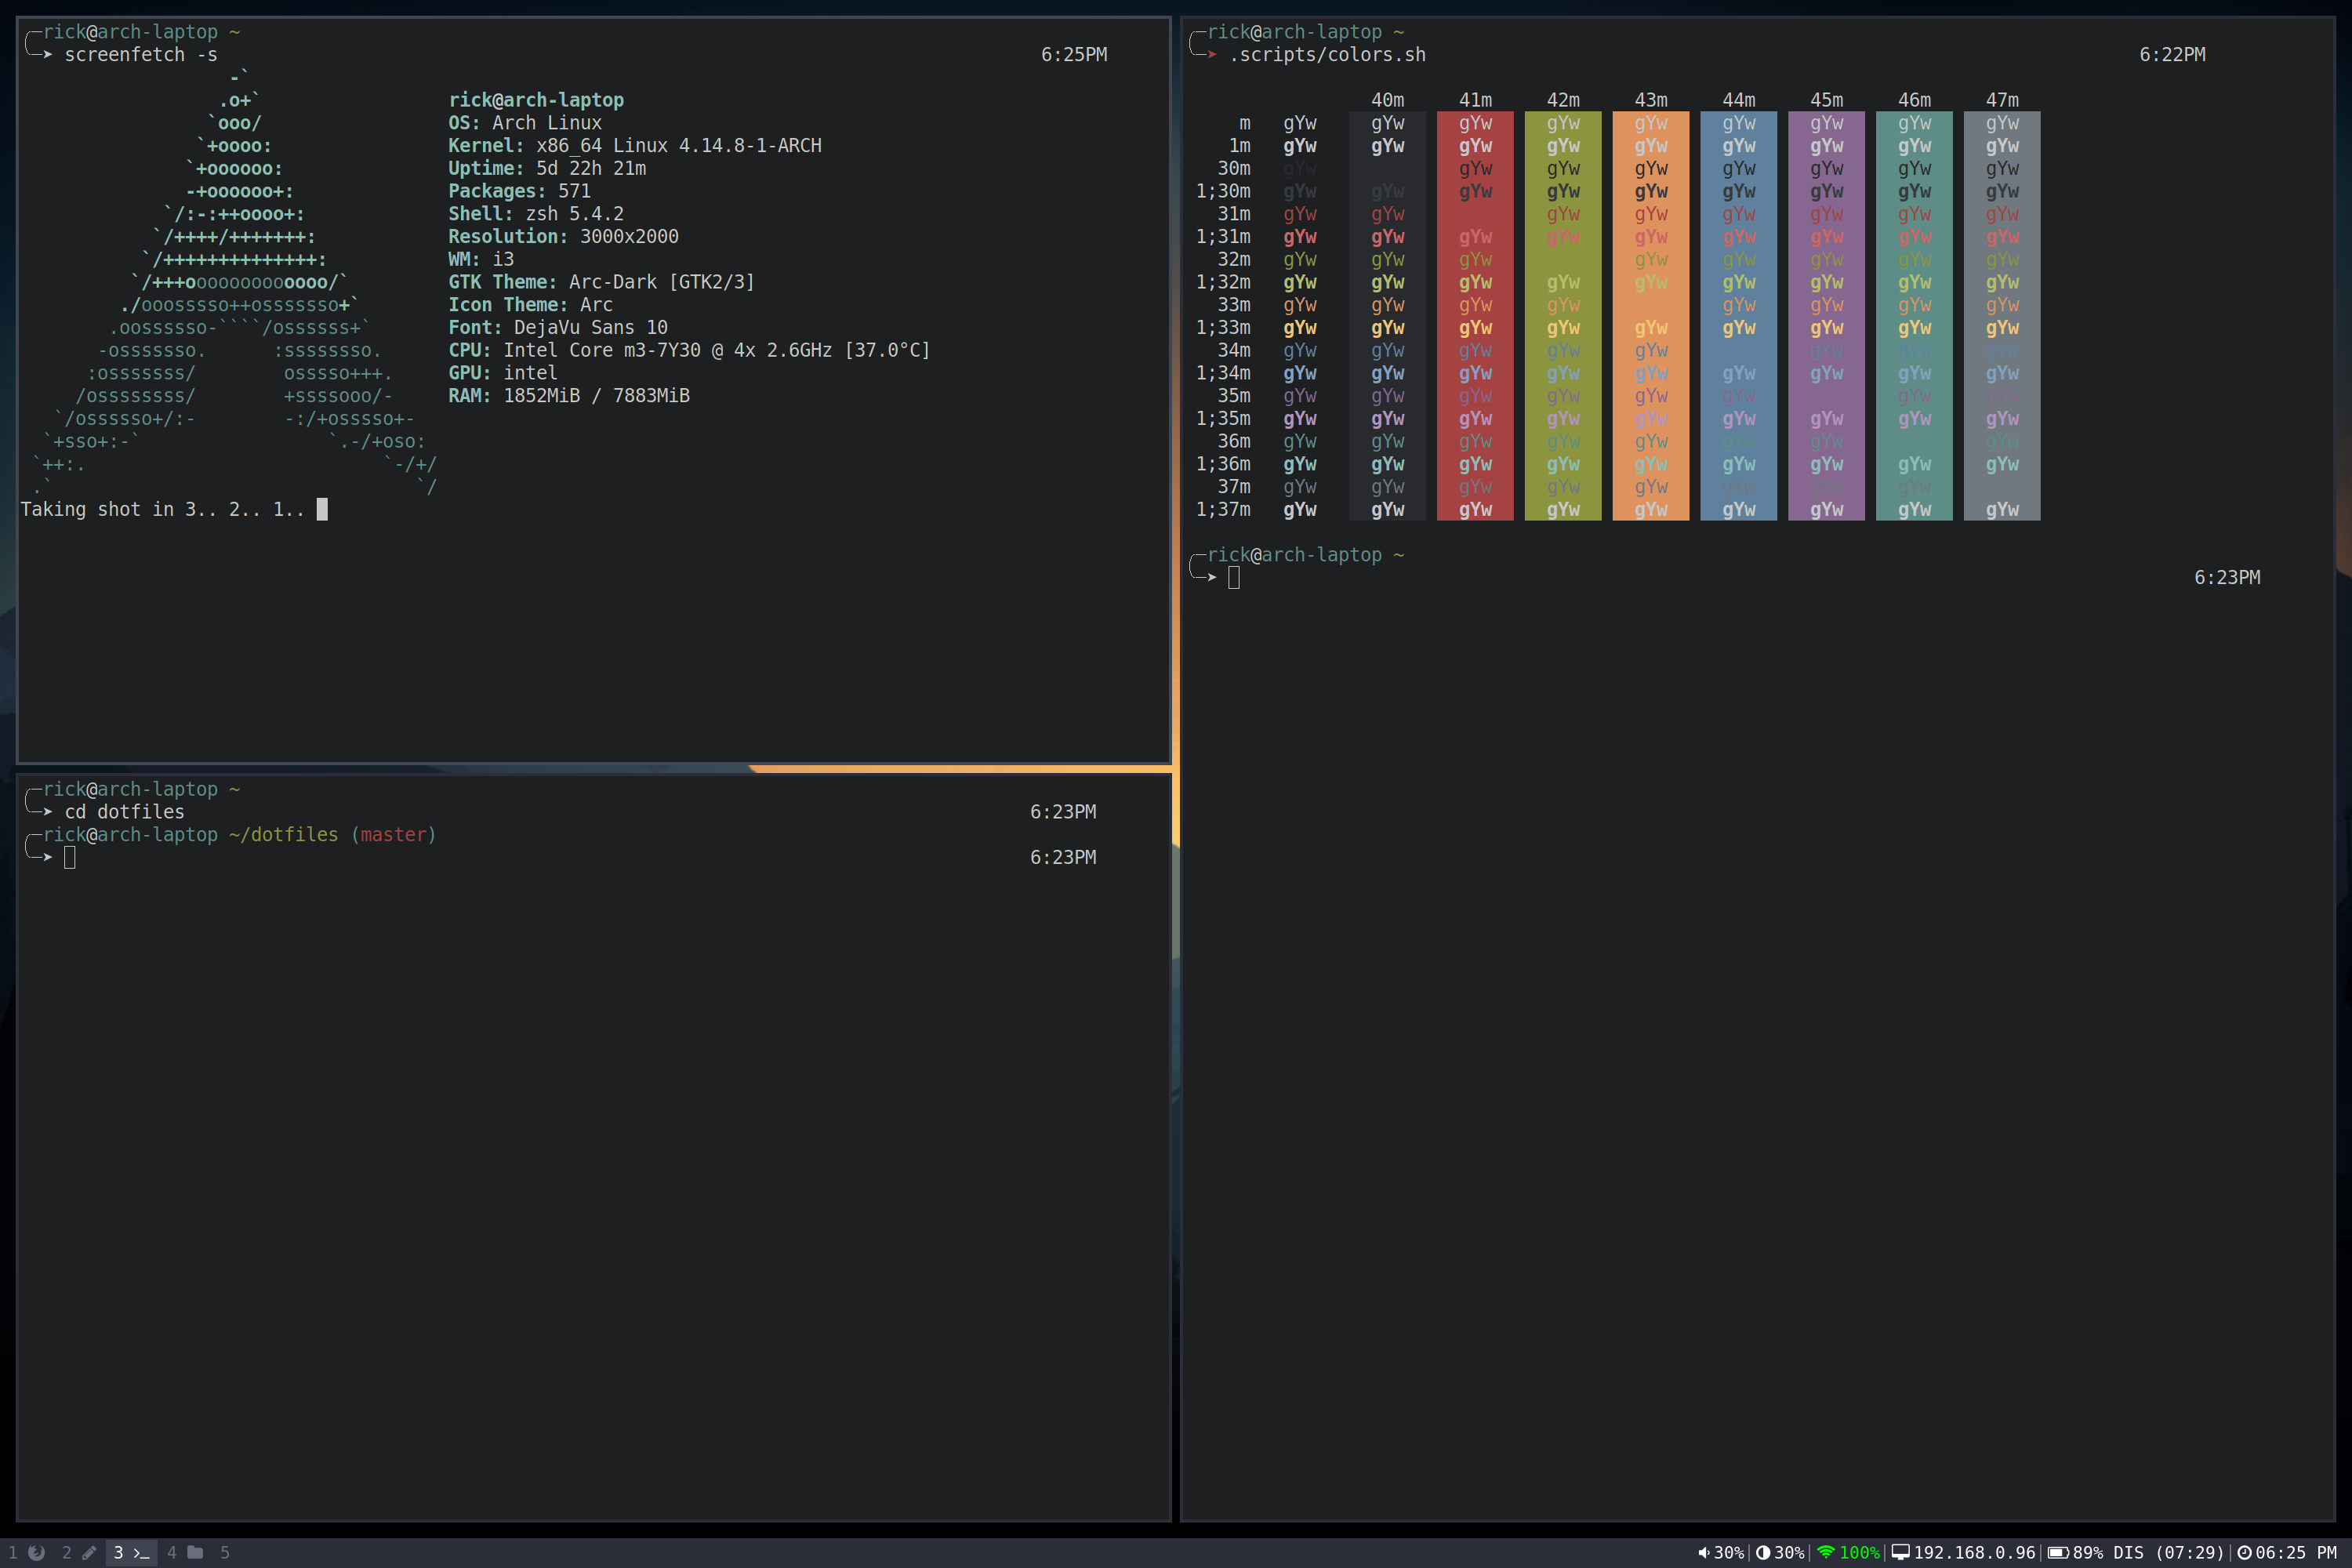
Task: Click the '1;31m' row label in the color table
Action: pos(1223,237)
